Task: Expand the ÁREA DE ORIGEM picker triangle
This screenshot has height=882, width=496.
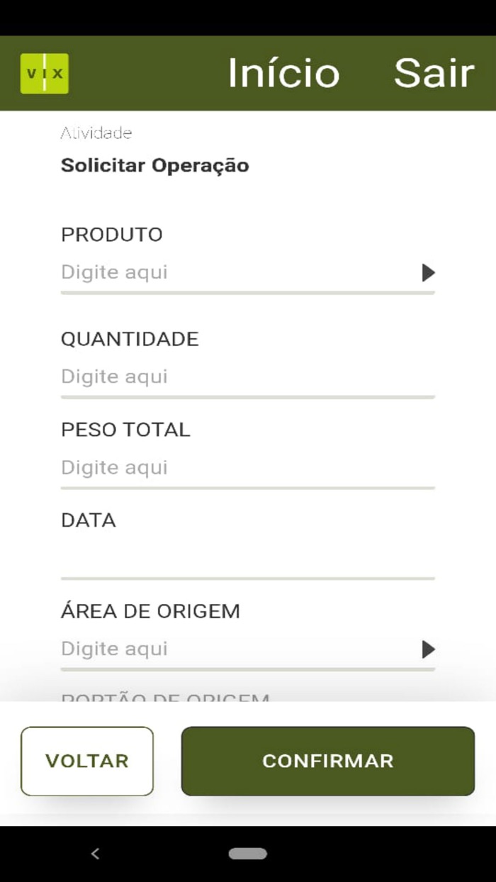Action: tap(429, 649)
